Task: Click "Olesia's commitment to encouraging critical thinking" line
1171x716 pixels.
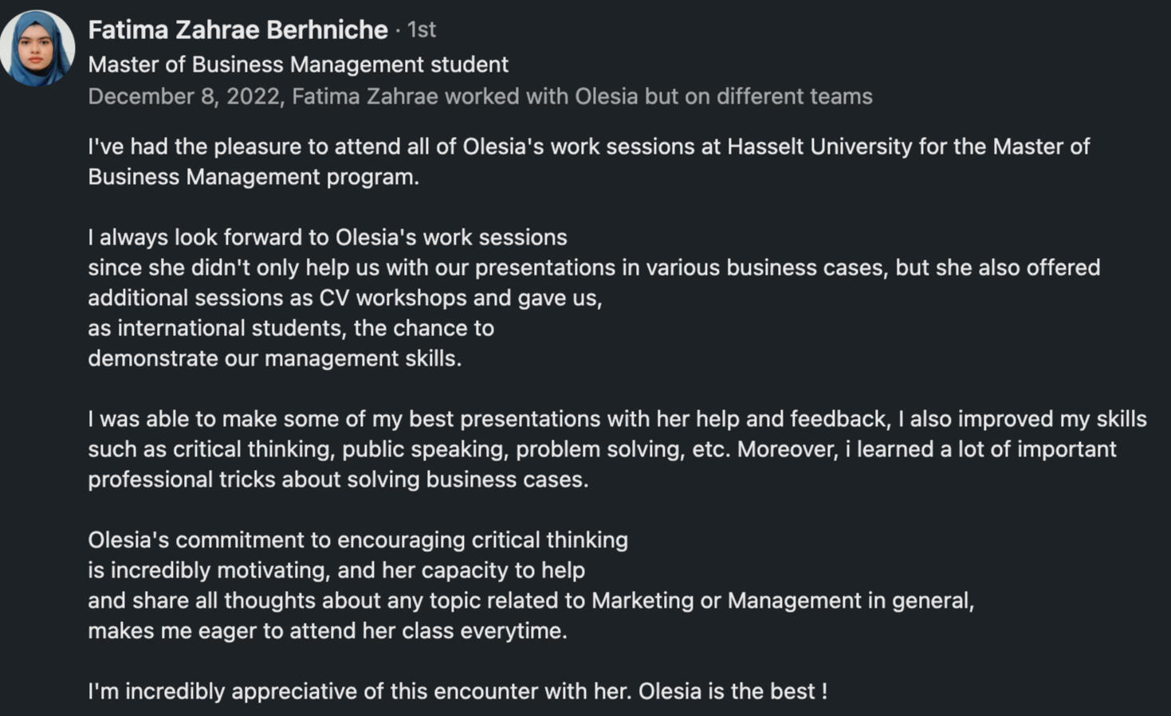Action: [x=357, y=540]
